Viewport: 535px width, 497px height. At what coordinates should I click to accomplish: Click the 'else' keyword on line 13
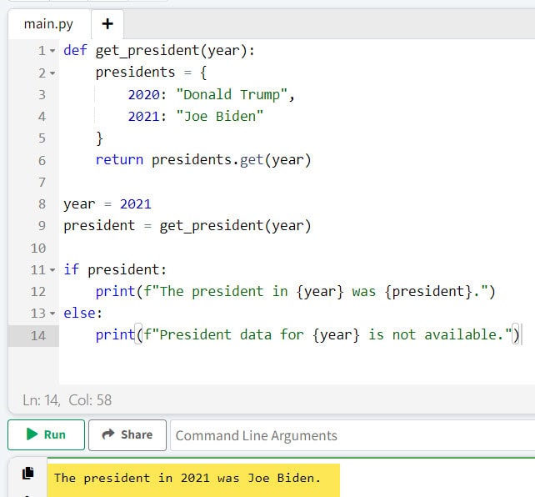[80, 313]
